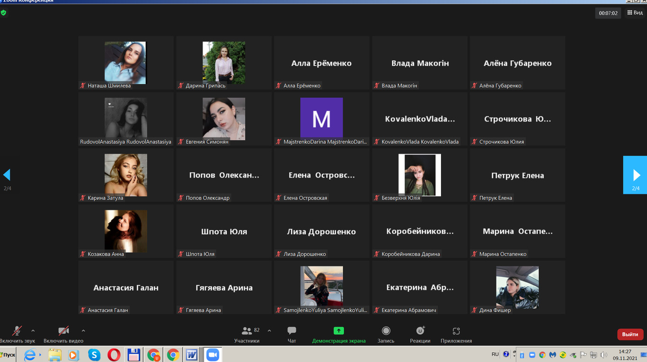The image size is (647, 362).
Task: Select RudovolAnastasiya's black-and-white photo
Action: (x=126, y=118)
